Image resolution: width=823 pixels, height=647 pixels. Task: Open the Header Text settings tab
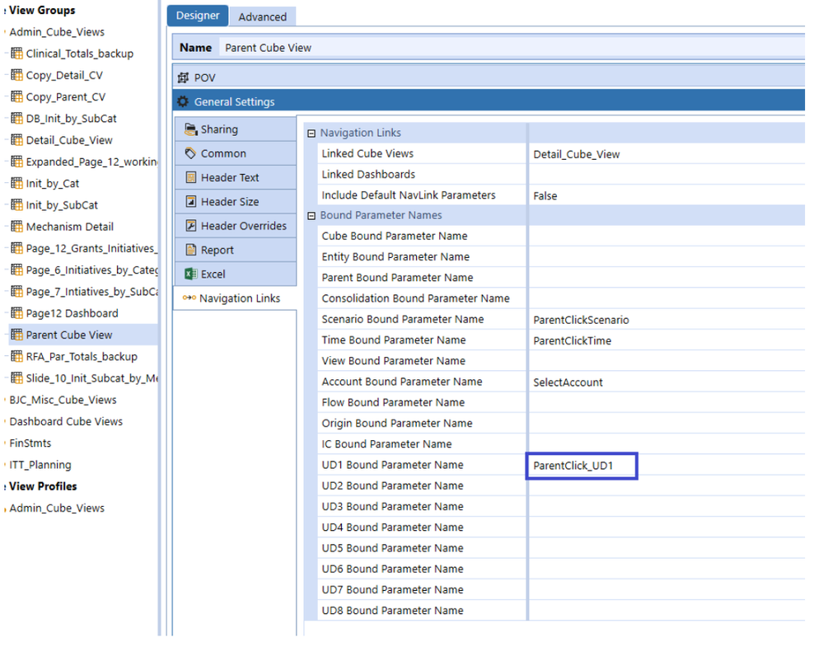(236, 177)
